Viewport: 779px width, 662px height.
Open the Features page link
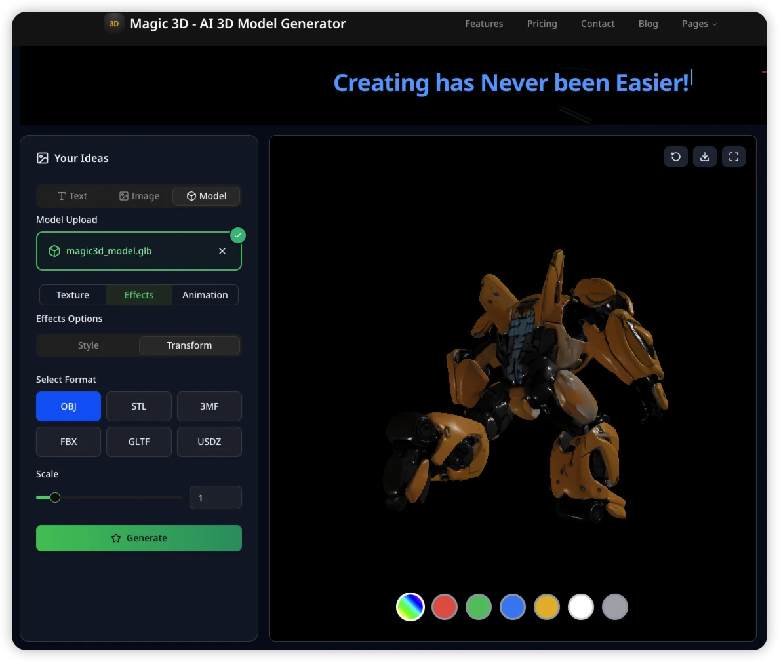484,24
